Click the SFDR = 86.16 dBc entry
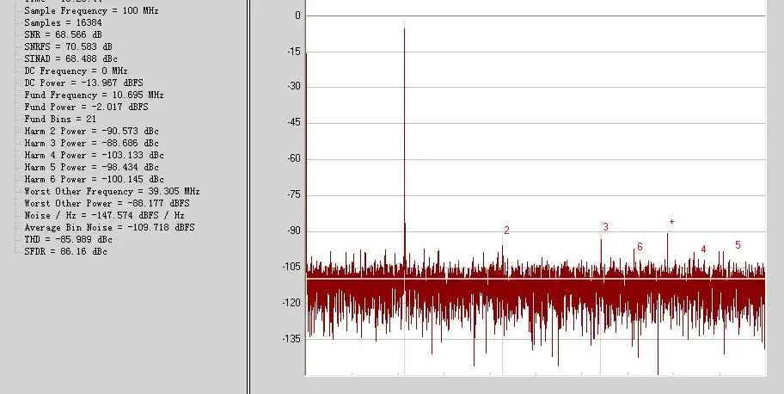This screenshot has width=784, height=394. pos(65,251)
